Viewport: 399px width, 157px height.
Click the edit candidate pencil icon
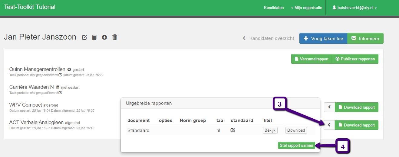(84, 37)
